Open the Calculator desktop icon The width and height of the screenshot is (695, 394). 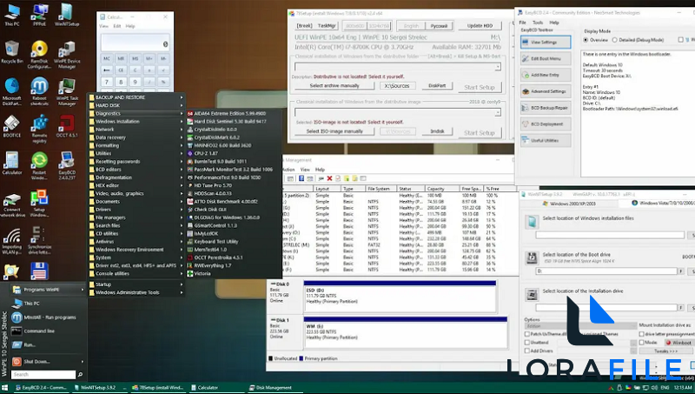(x=12, y=163)
